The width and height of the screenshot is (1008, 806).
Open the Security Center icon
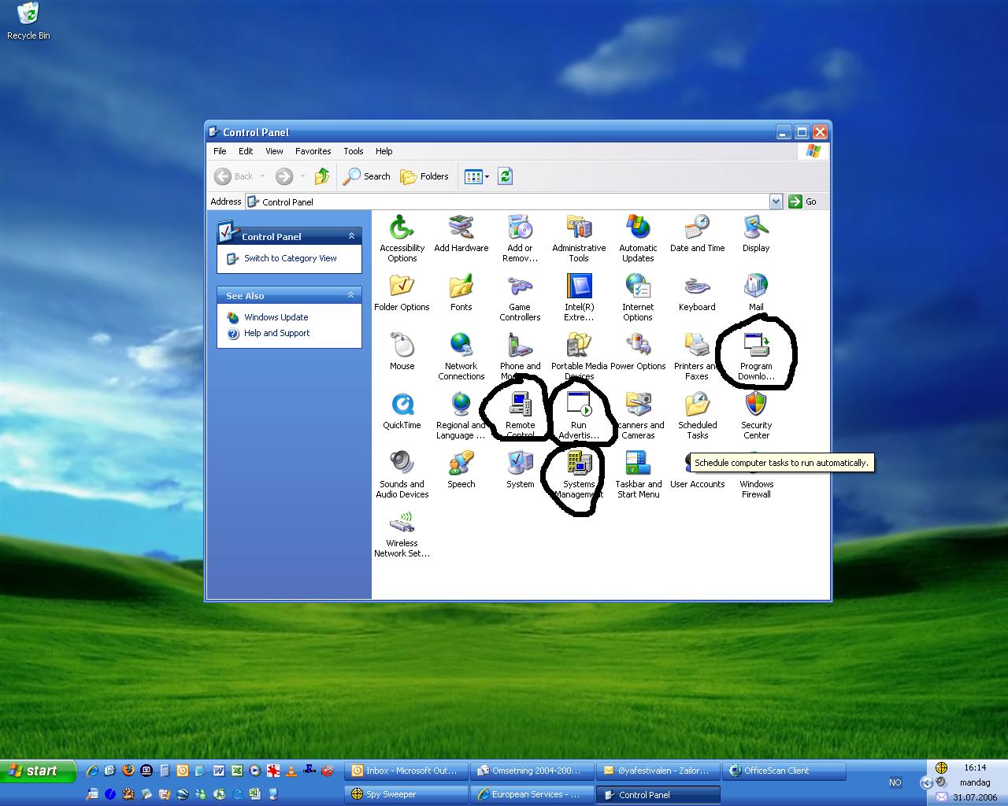pos(756,405)
